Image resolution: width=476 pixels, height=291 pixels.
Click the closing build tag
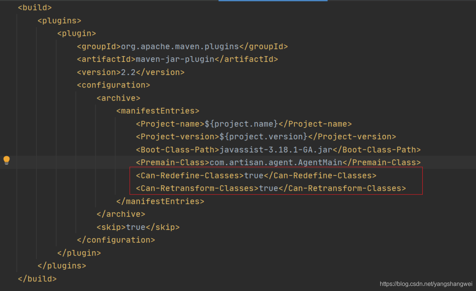point(37,279)
